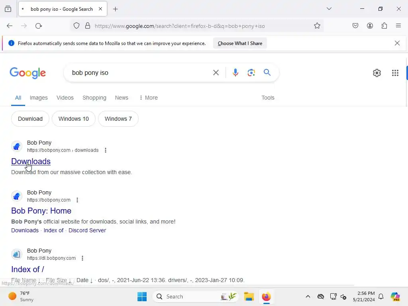Select the Windows 10 suggestion chip
This screenshot has height=306, width=408.
point(74,119)
